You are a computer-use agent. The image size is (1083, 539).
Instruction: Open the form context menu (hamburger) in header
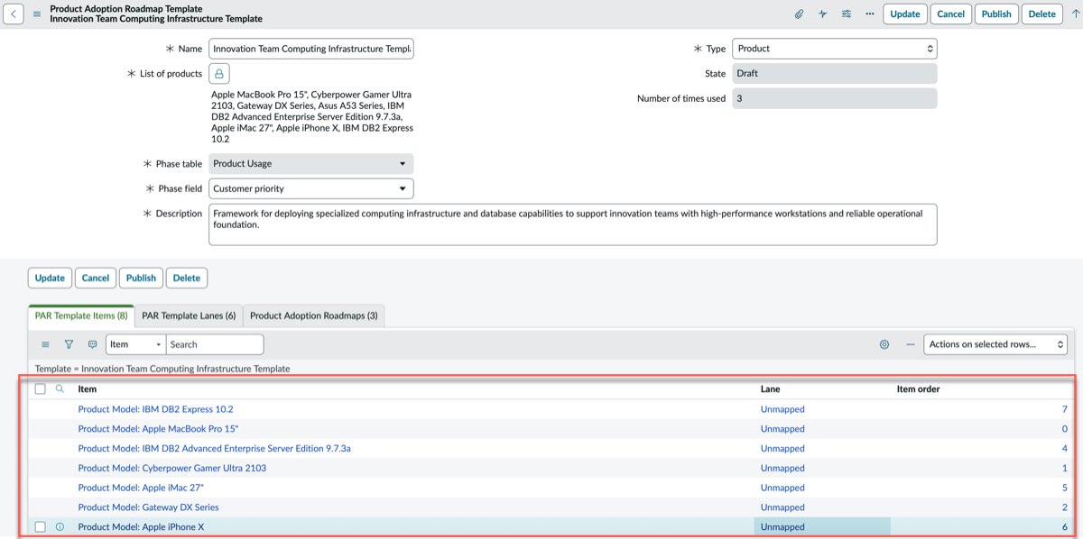point(37,14)
